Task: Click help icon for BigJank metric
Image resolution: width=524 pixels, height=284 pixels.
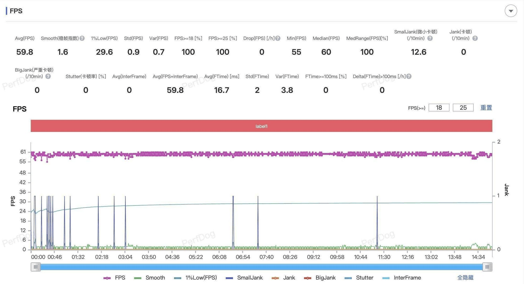Action: tap(48, 76)
